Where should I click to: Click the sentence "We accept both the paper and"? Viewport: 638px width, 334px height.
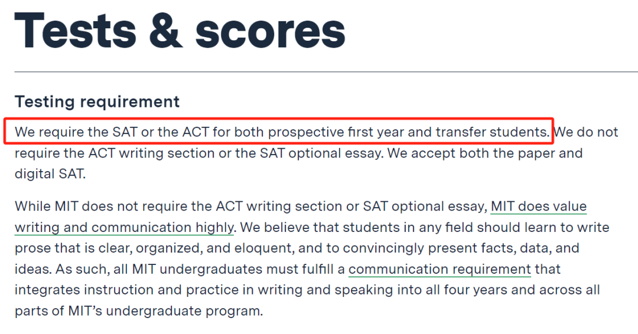point(485,153)
